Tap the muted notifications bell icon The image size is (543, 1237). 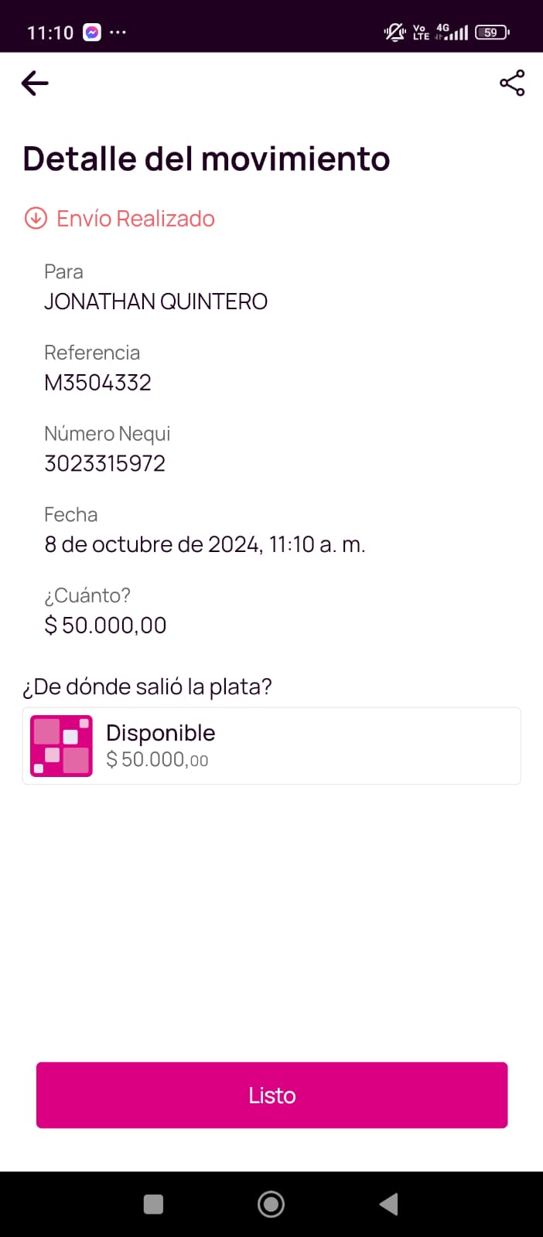pos(394,32)
